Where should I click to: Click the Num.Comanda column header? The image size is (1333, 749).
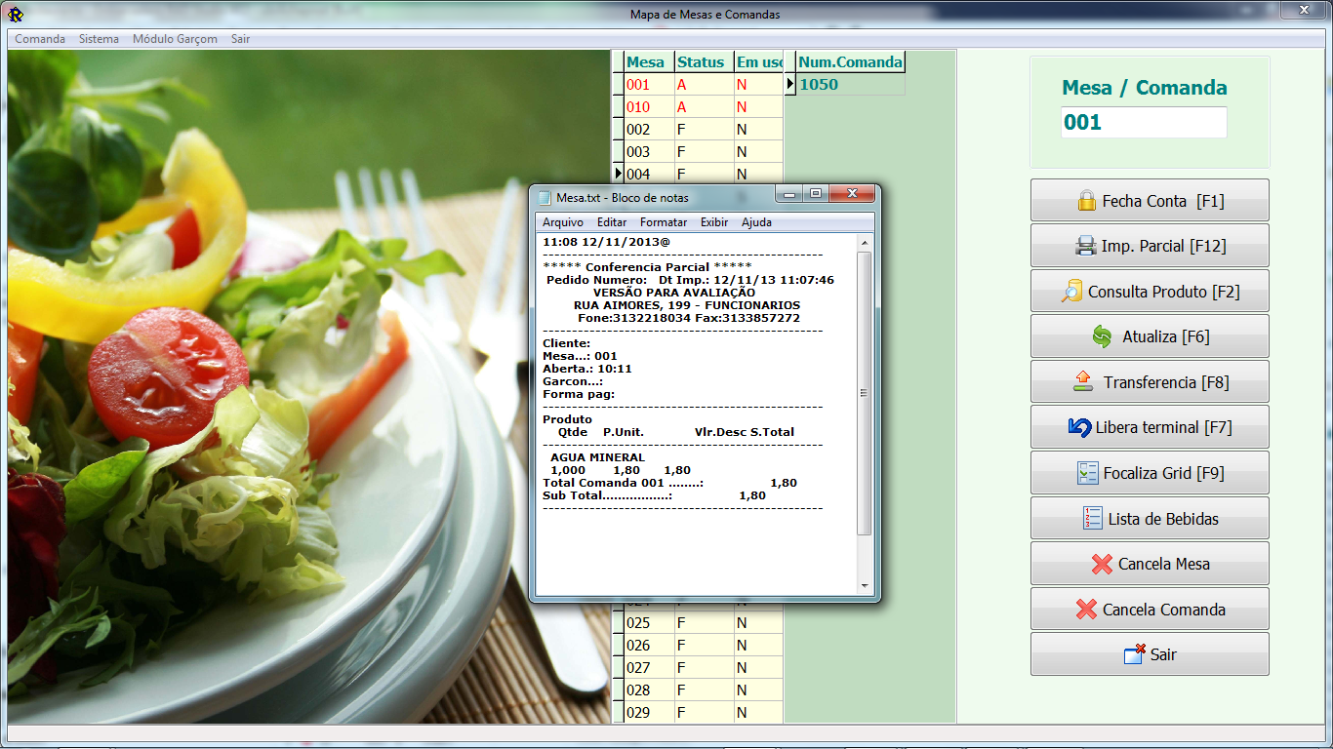[x=851, y=62]
